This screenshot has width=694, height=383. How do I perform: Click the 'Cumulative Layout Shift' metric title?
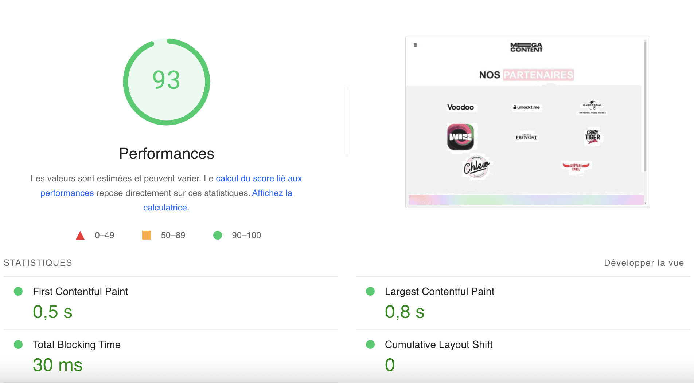click(439, 345)
